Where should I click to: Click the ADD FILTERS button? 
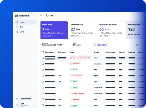point(100,45)
